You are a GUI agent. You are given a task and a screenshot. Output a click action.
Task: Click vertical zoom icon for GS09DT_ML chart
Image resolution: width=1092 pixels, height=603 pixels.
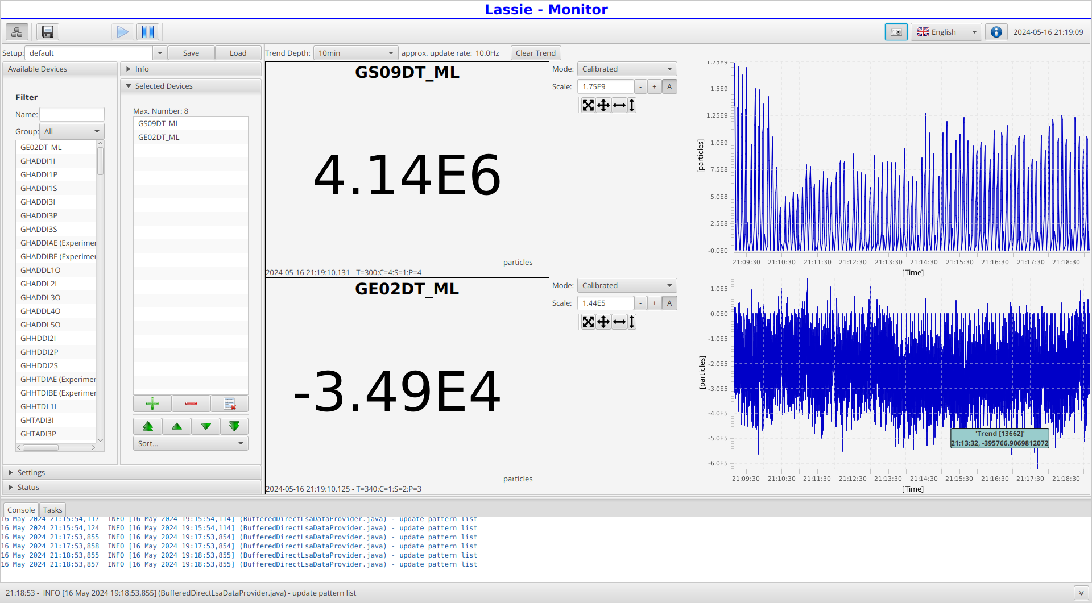coord(631,105)
